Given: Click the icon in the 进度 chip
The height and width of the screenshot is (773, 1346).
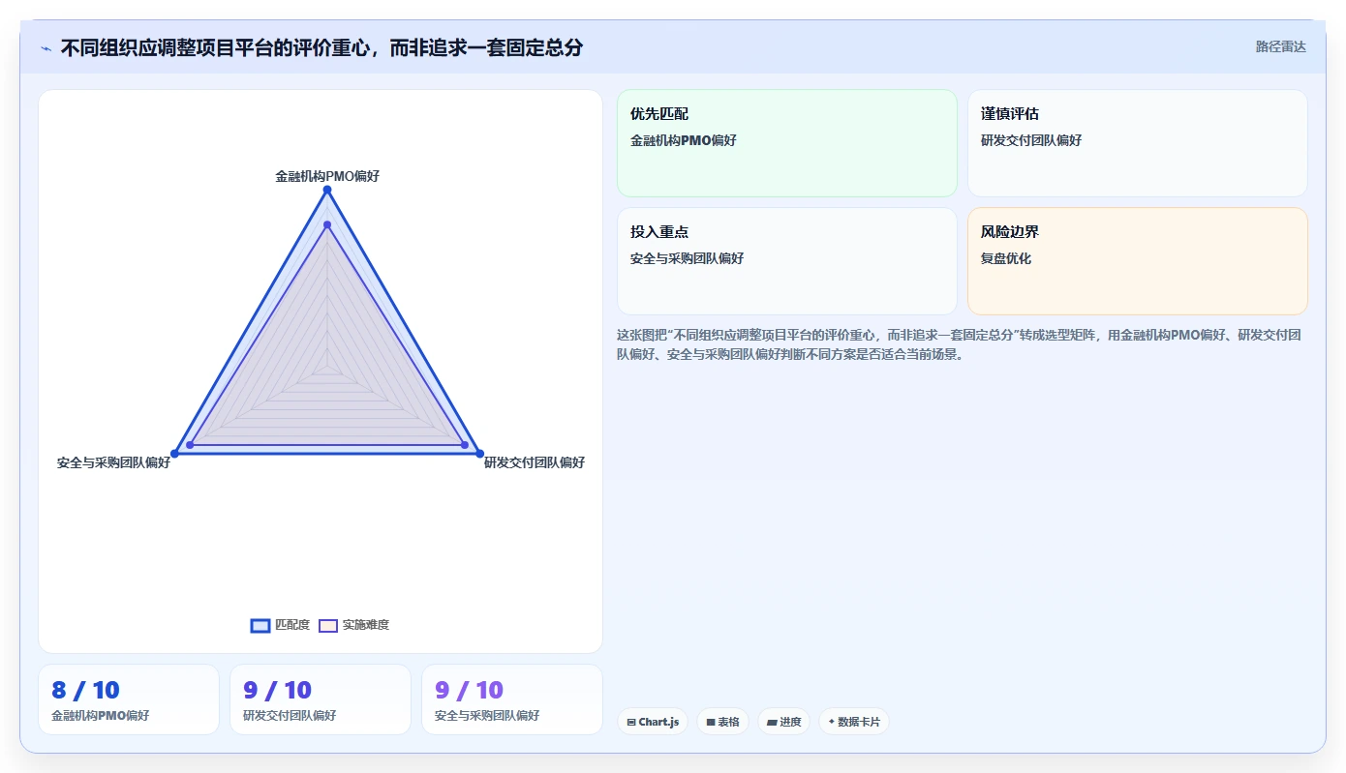Looking at the screenshot, I should (x=772, y=723).
